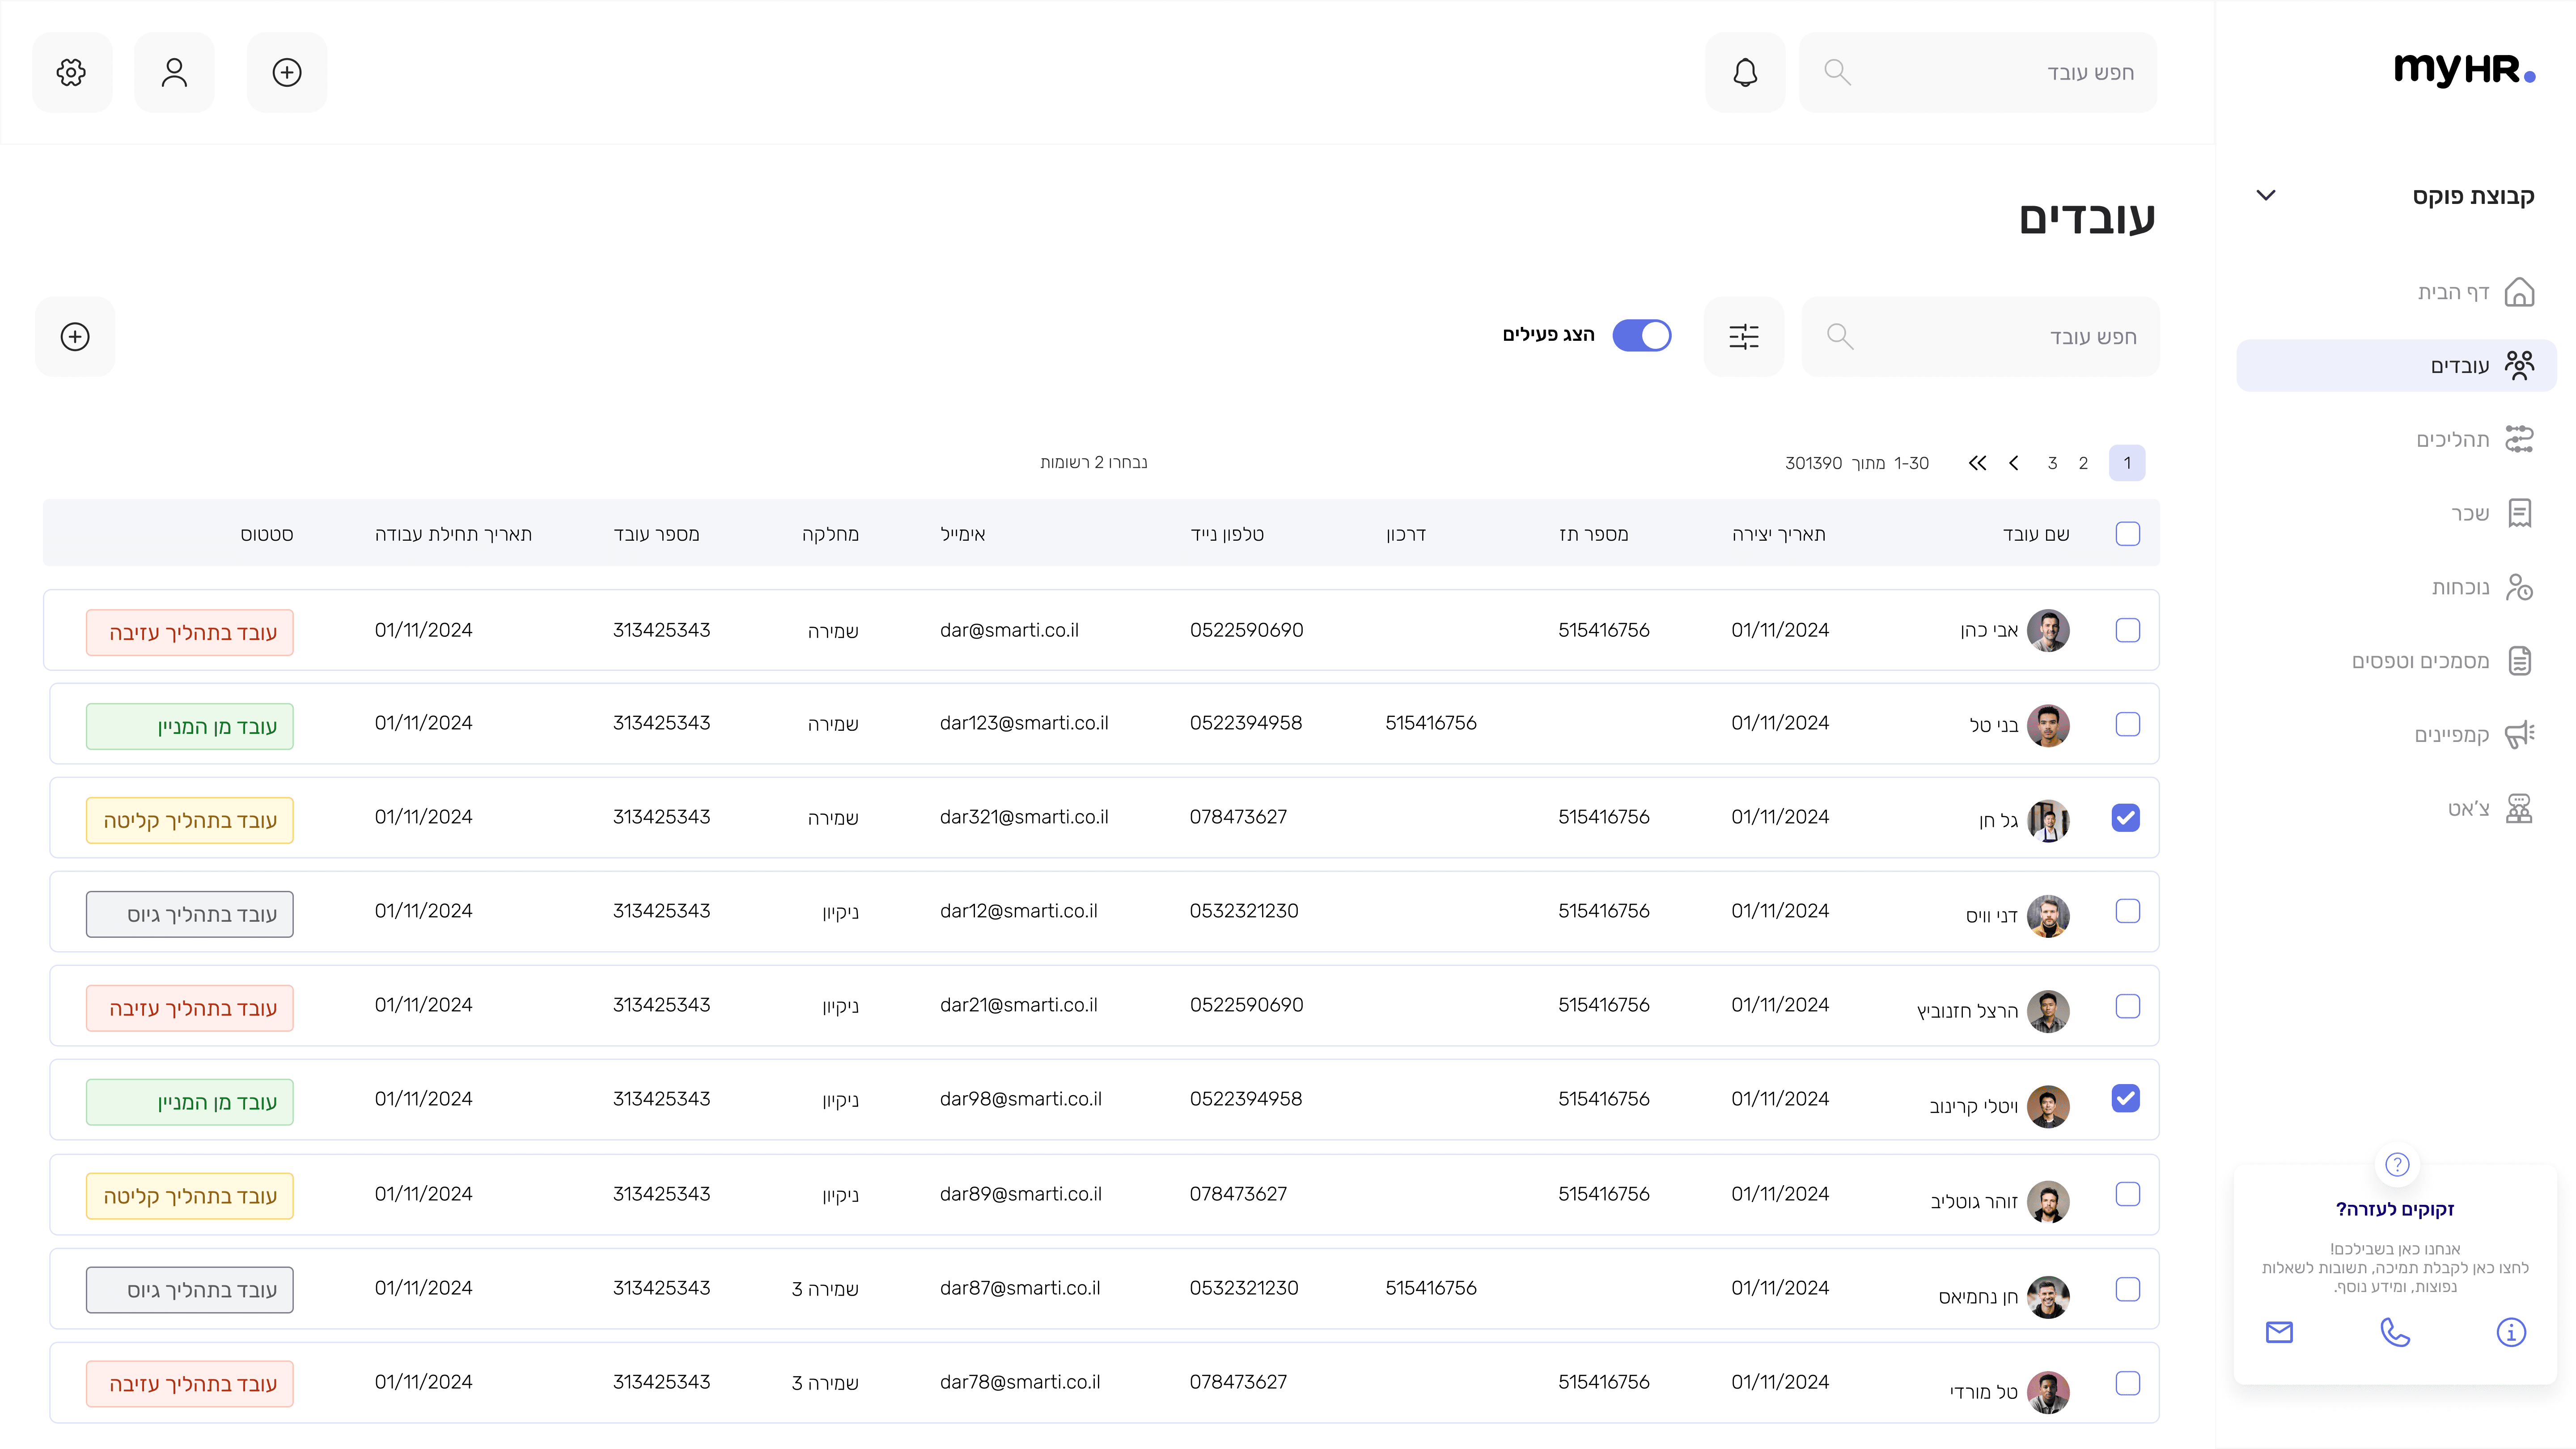Check the row checkbox for טל מורדי

2128,1383
